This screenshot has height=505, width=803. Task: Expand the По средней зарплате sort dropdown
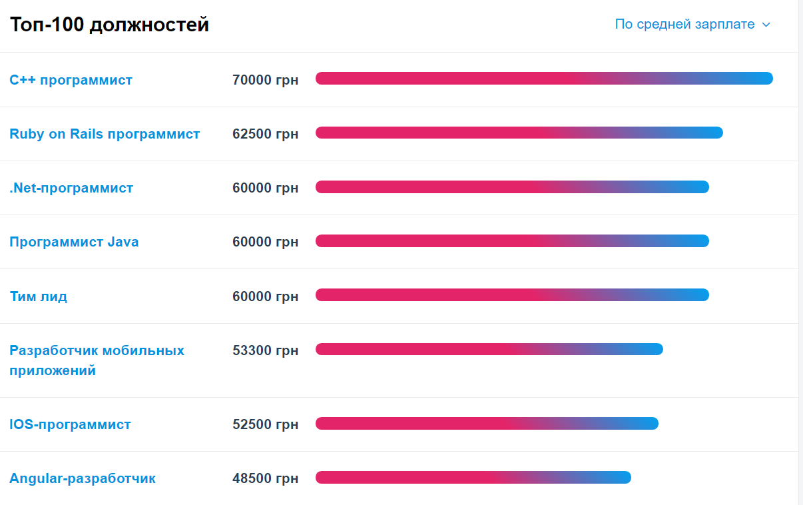click(x=692, y=25)
